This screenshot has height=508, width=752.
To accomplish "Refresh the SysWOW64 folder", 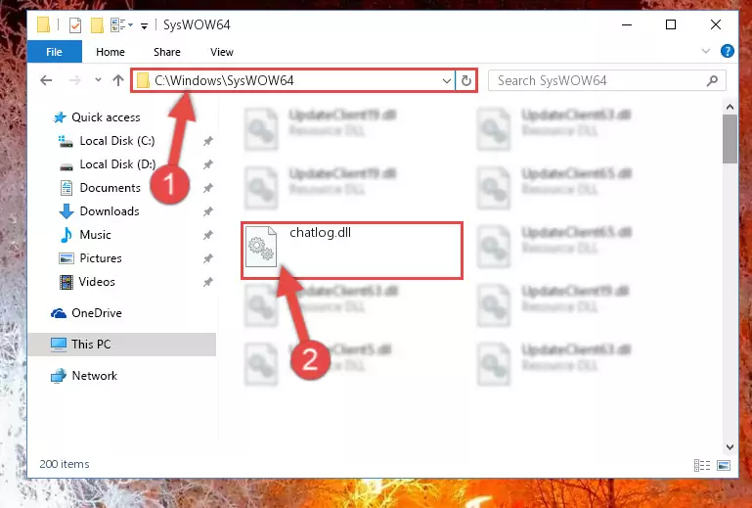I will tap(466, 80).
